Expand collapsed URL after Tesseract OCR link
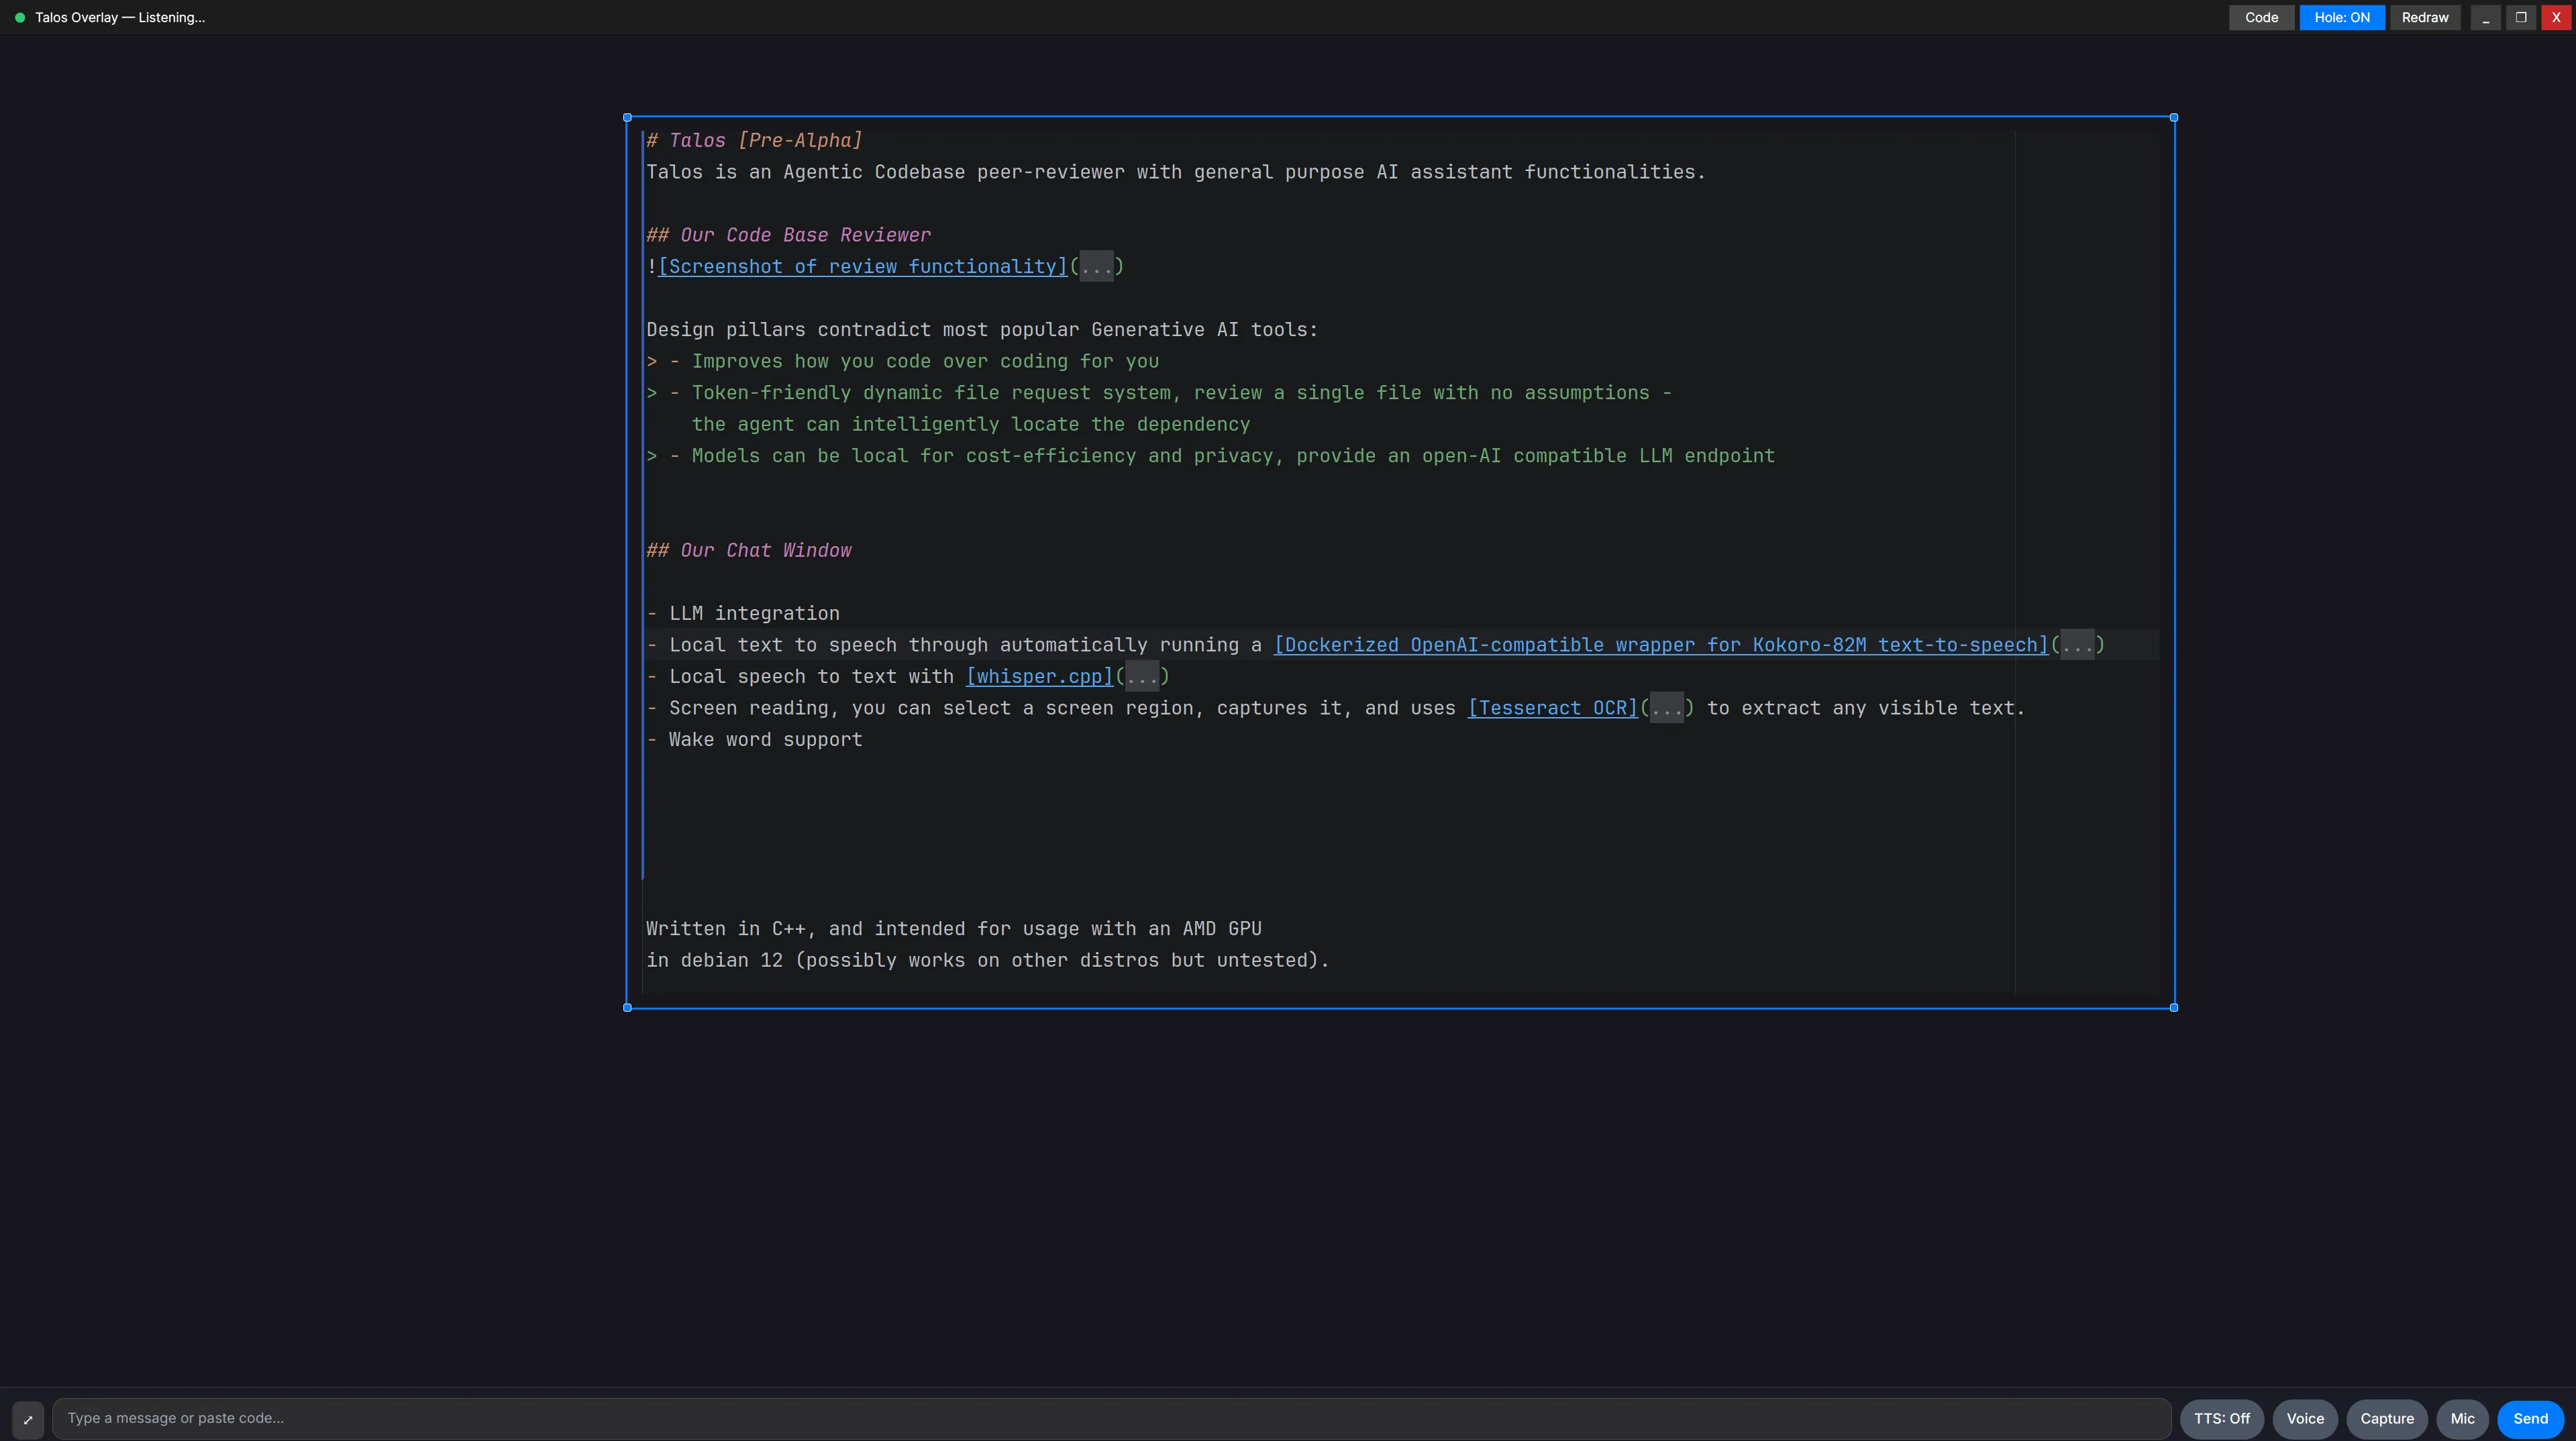The height and width of the screenshot is (1441, 2576). click(x=1667, y=708)
